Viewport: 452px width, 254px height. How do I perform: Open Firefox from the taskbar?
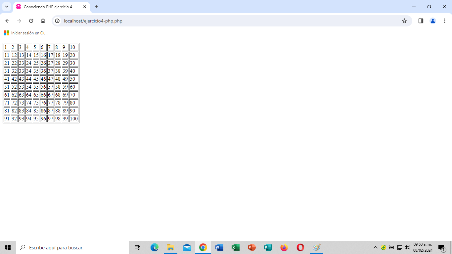284,247
